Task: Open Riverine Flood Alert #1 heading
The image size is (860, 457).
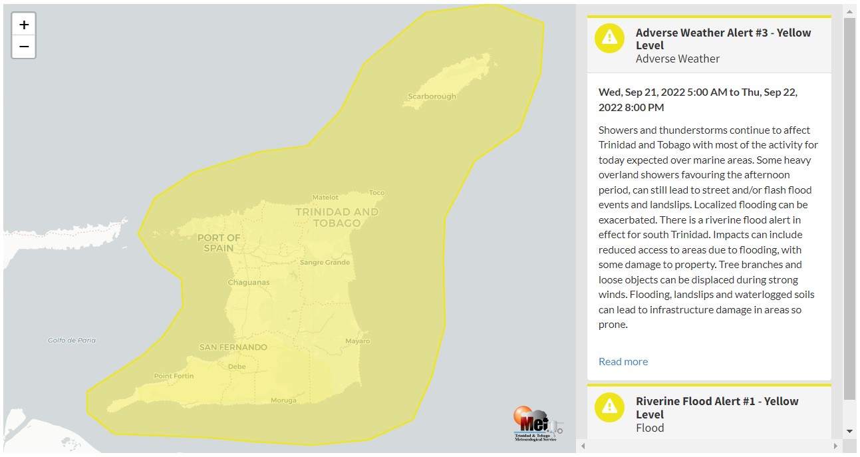Action: coord(717,408)
